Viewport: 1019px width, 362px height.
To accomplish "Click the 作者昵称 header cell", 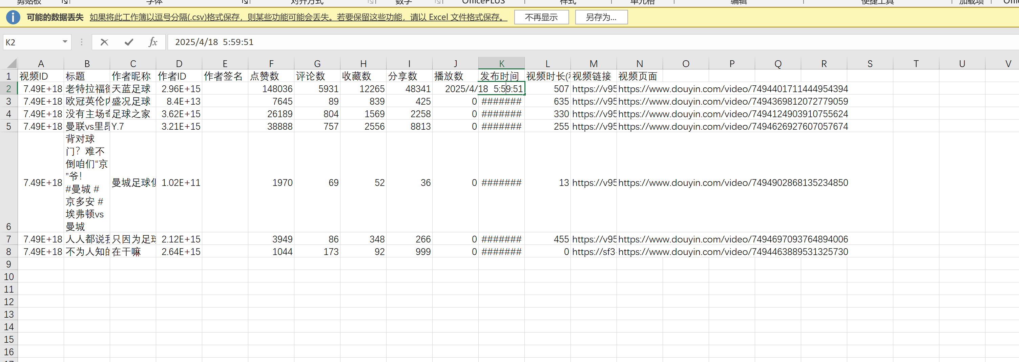I will [x=133, y=76].
